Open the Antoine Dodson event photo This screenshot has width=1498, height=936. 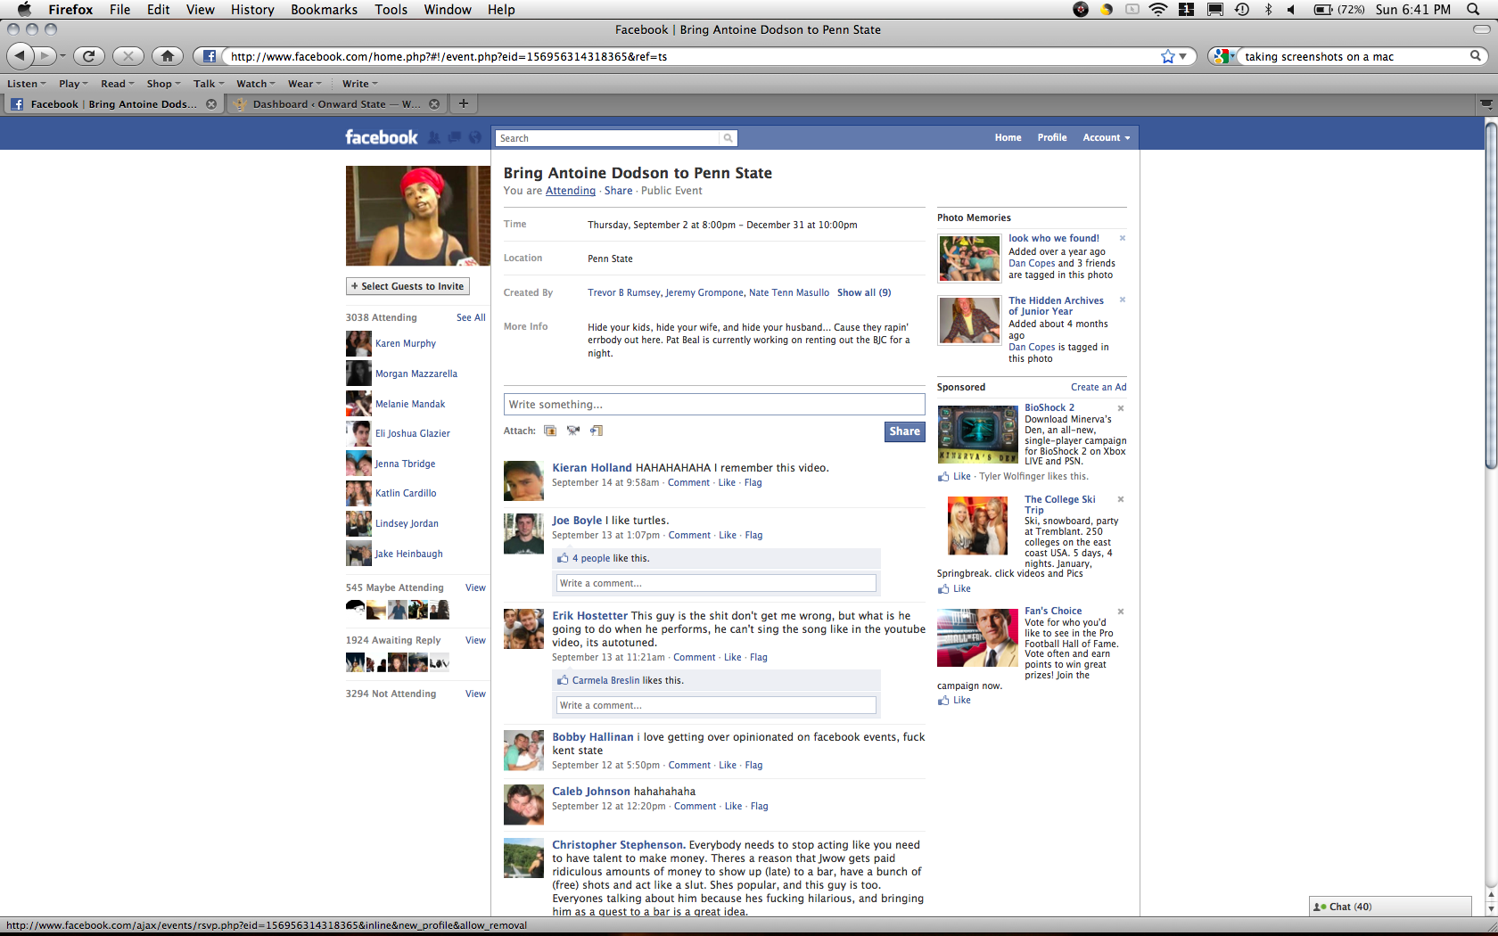(418, 216)
